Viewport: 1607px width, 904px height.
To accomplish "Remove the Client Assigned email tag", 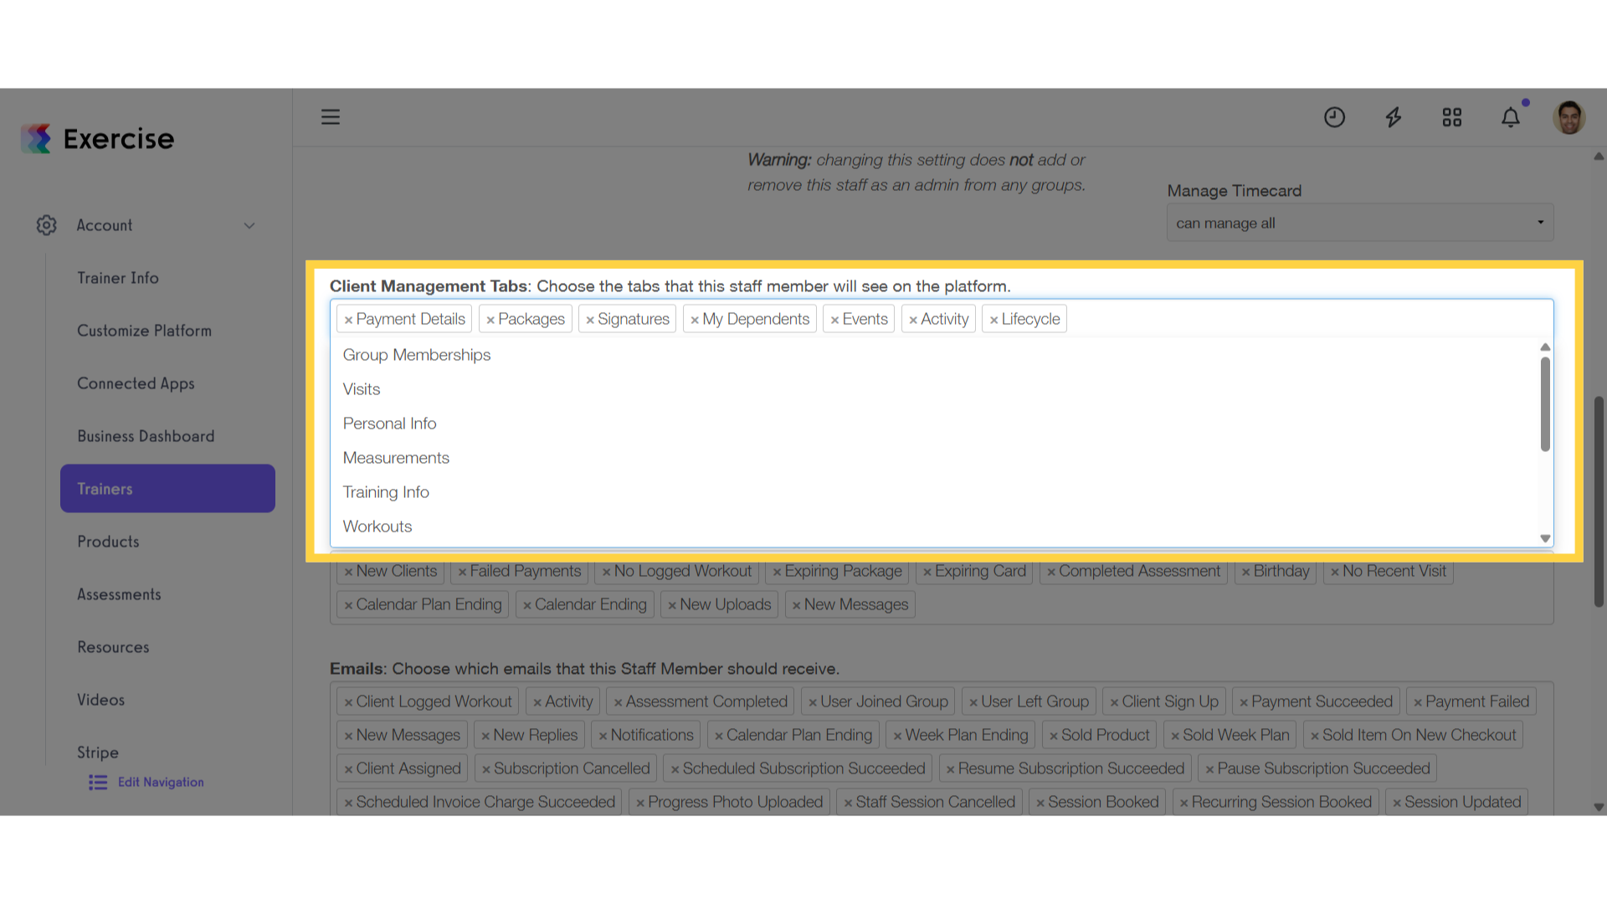I will (348, 769).
